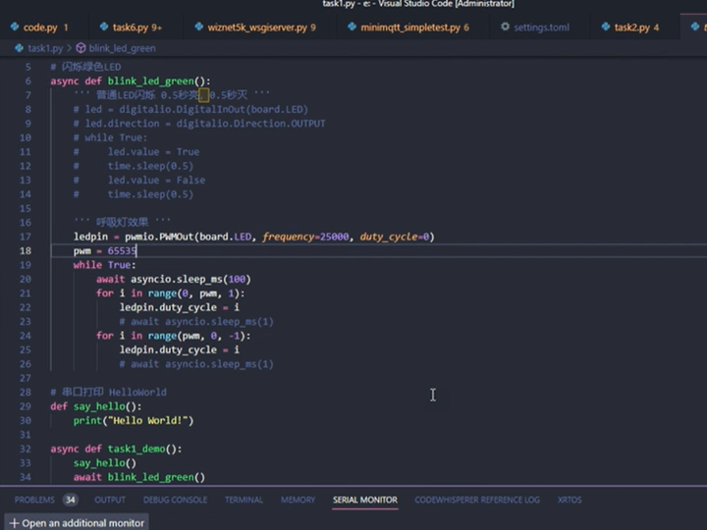
Task: Switch to the TERMINAL panel tab
Action: 244,500
